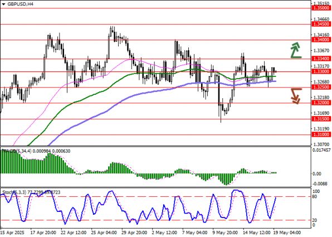Click the 1.33170 price axis value
The image size is (332, 237).
point(321,66)
